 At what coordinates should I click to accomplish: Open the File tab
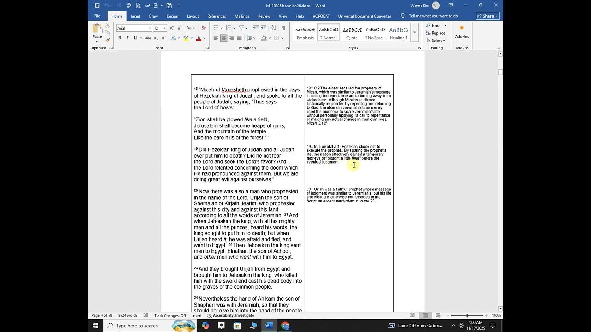97,16
